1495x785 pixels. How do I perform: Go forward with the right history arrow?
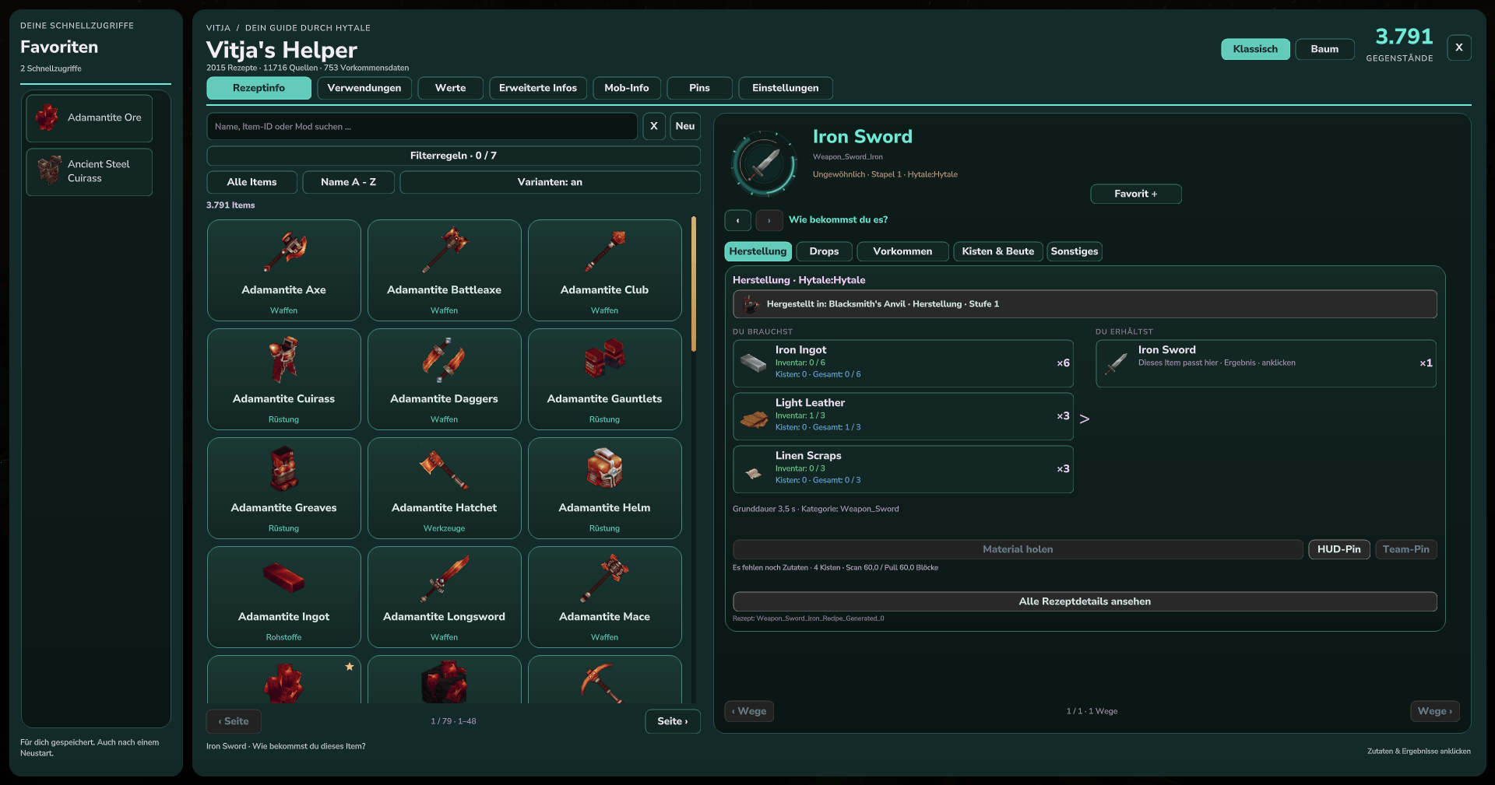769,220
